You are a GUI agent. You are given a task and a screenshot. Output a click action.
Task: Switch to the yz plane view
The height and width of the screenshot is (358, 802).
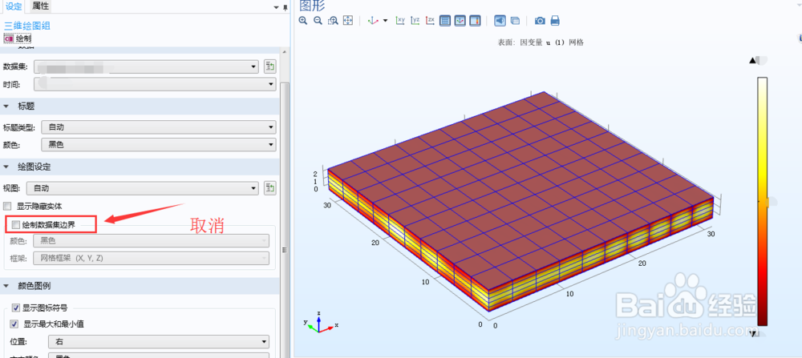pos(415,21)
